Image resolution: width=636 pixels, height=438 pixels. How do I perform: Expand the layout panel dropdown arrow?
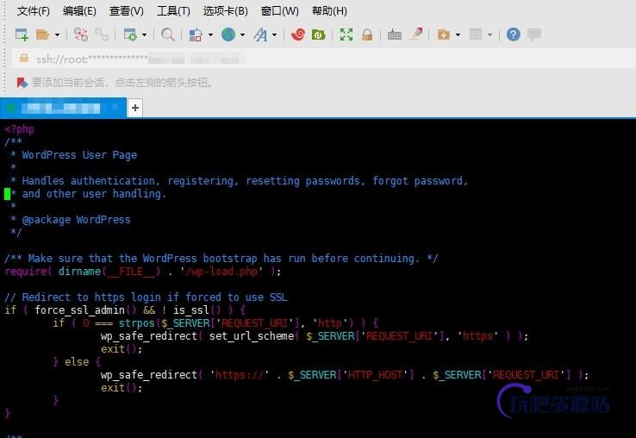490,34
